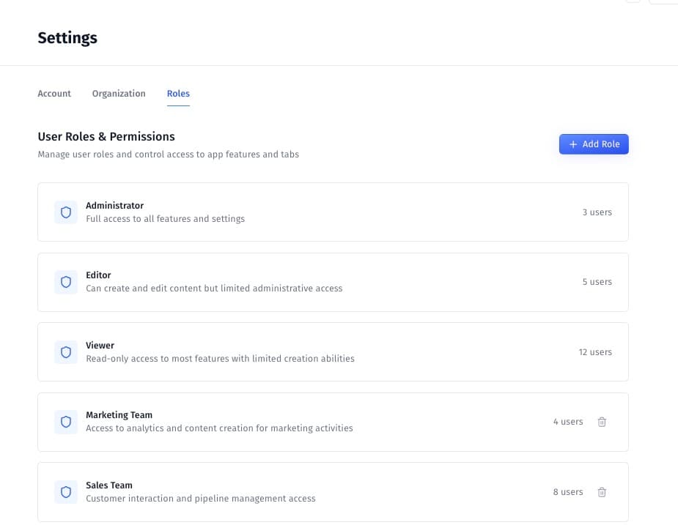Click the plus icon in Add Role
The width and height of the screenshot is (678, 525).
click(x=573, y=144)
